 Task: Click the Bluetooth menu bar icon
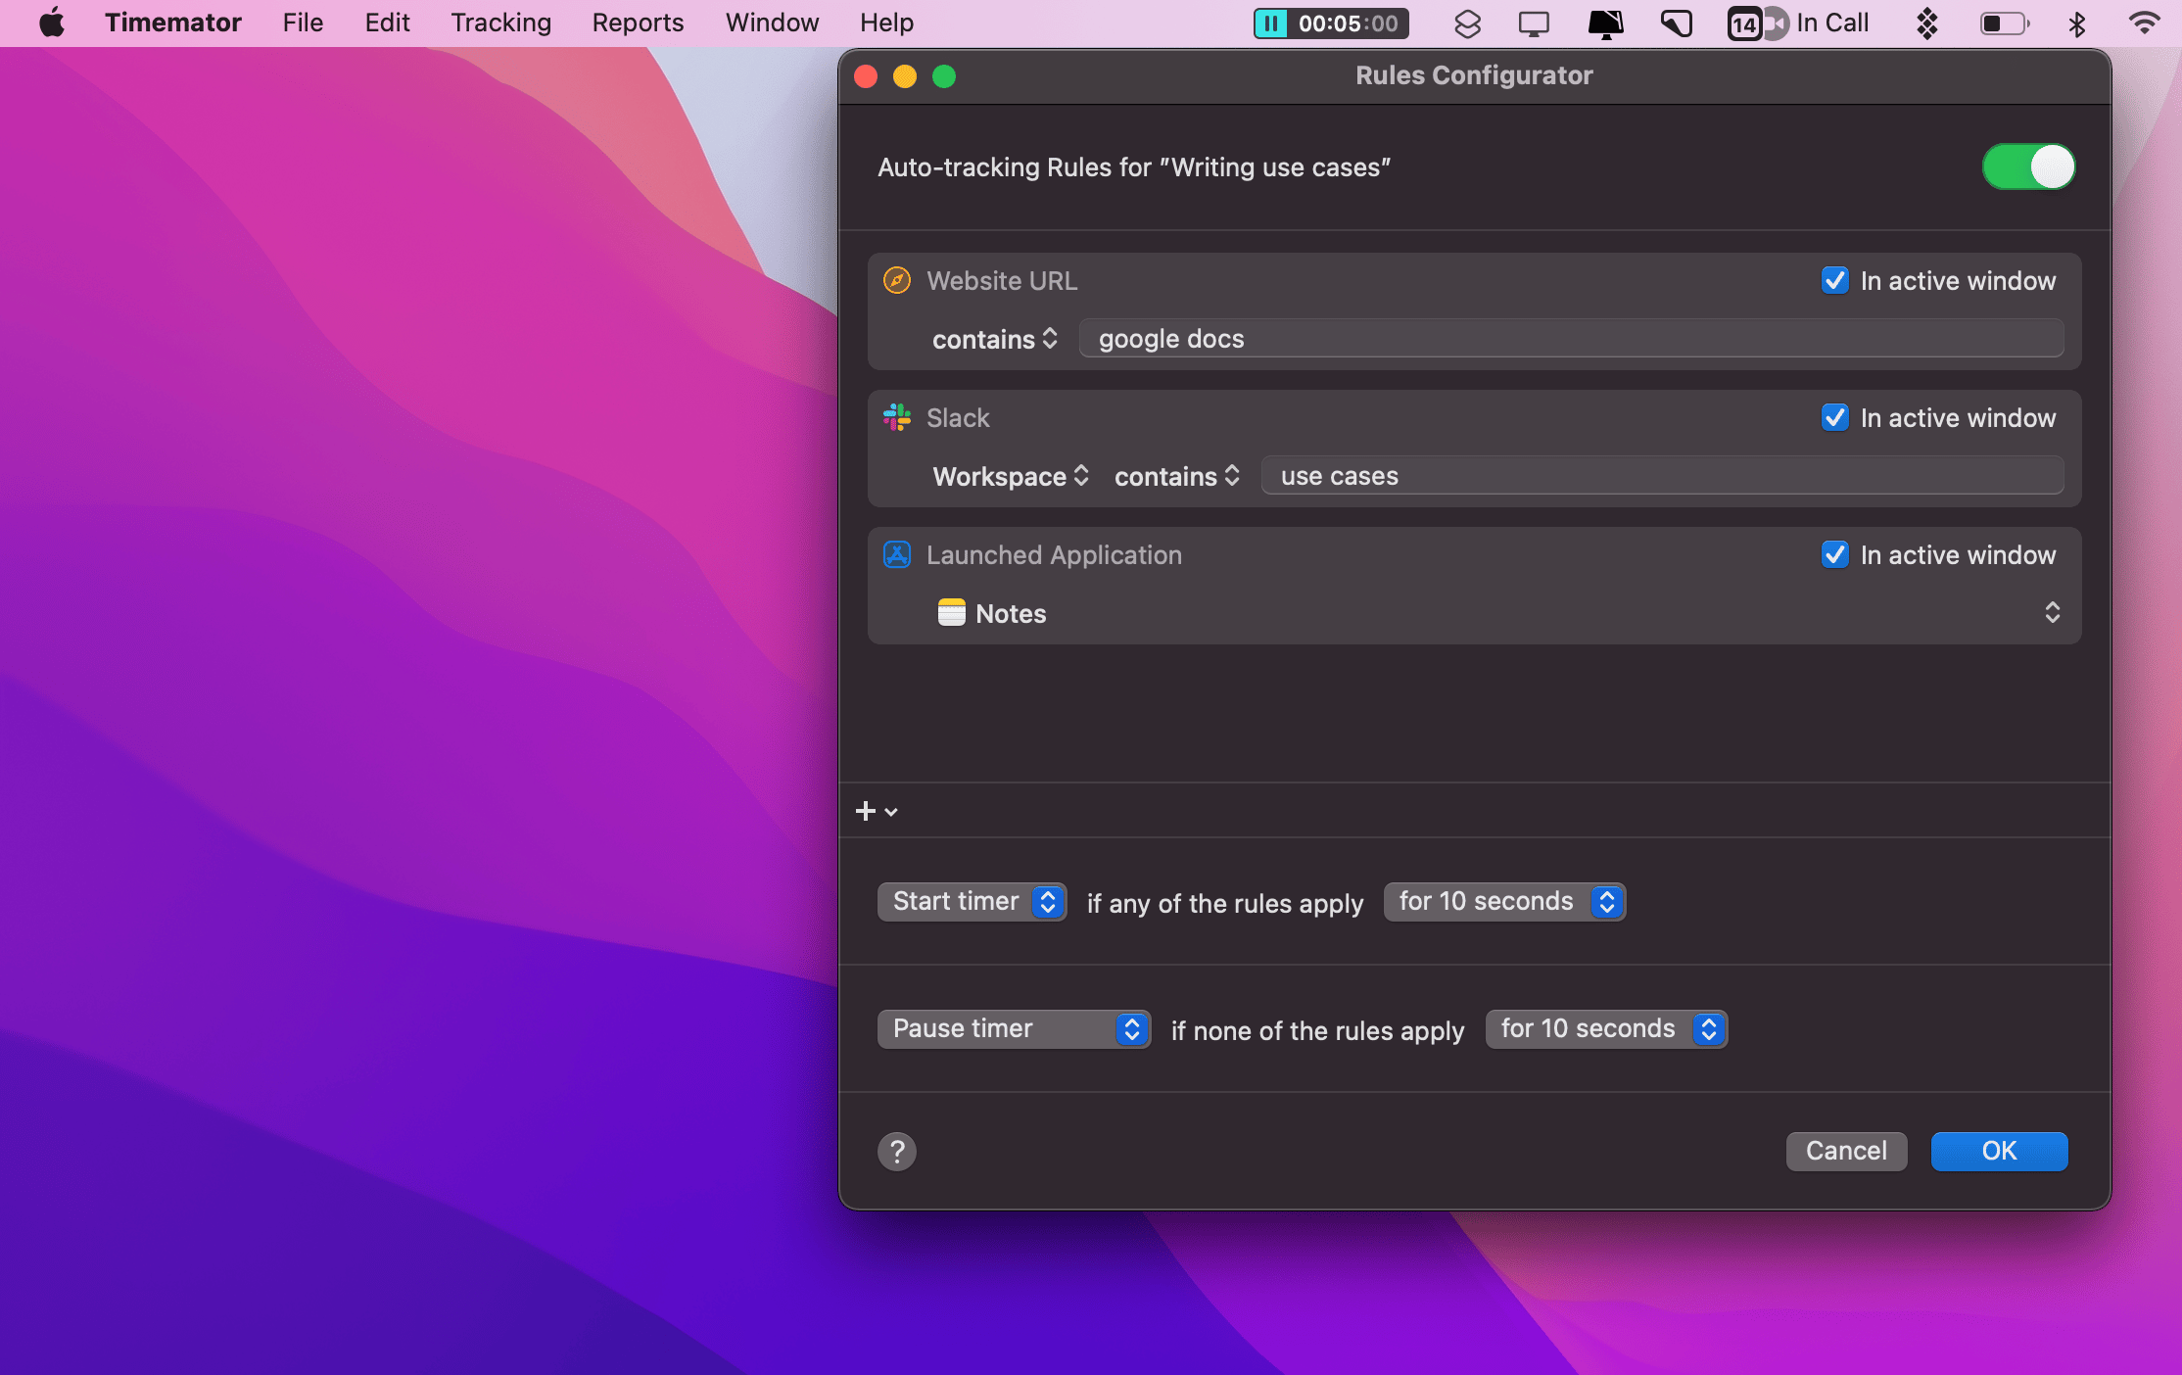(x=2076, y=23)
